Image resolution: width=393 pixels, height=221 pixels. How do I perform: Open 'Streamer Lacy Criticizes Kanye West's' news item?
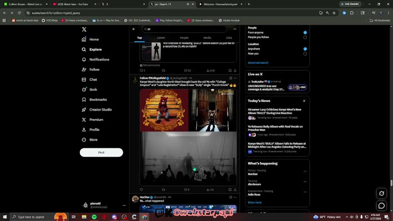277,114
